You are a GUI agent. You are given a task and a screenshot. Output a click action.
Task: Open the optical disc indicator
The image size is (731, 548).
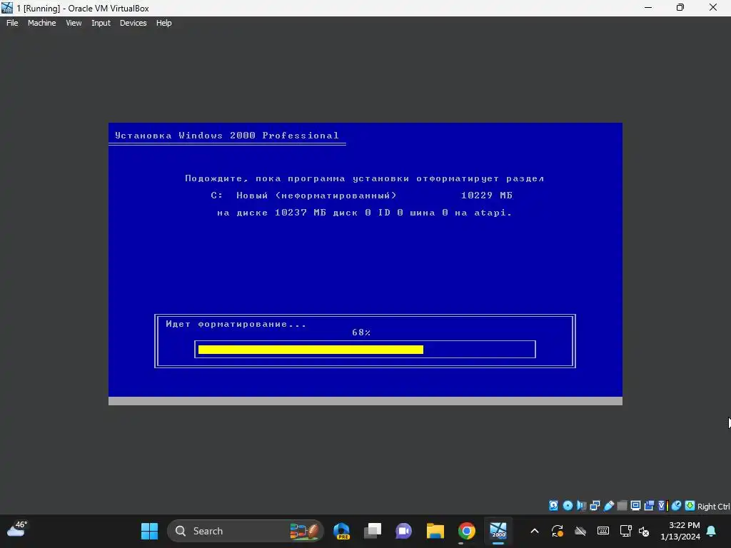(568, 506)
